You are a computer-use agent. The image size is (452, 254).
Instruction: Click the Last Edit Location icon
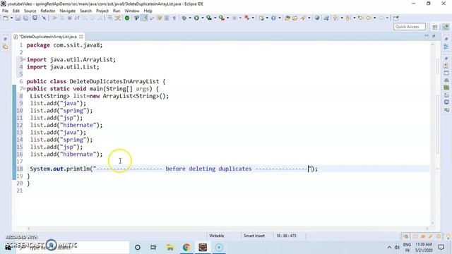tap(361, 18)
